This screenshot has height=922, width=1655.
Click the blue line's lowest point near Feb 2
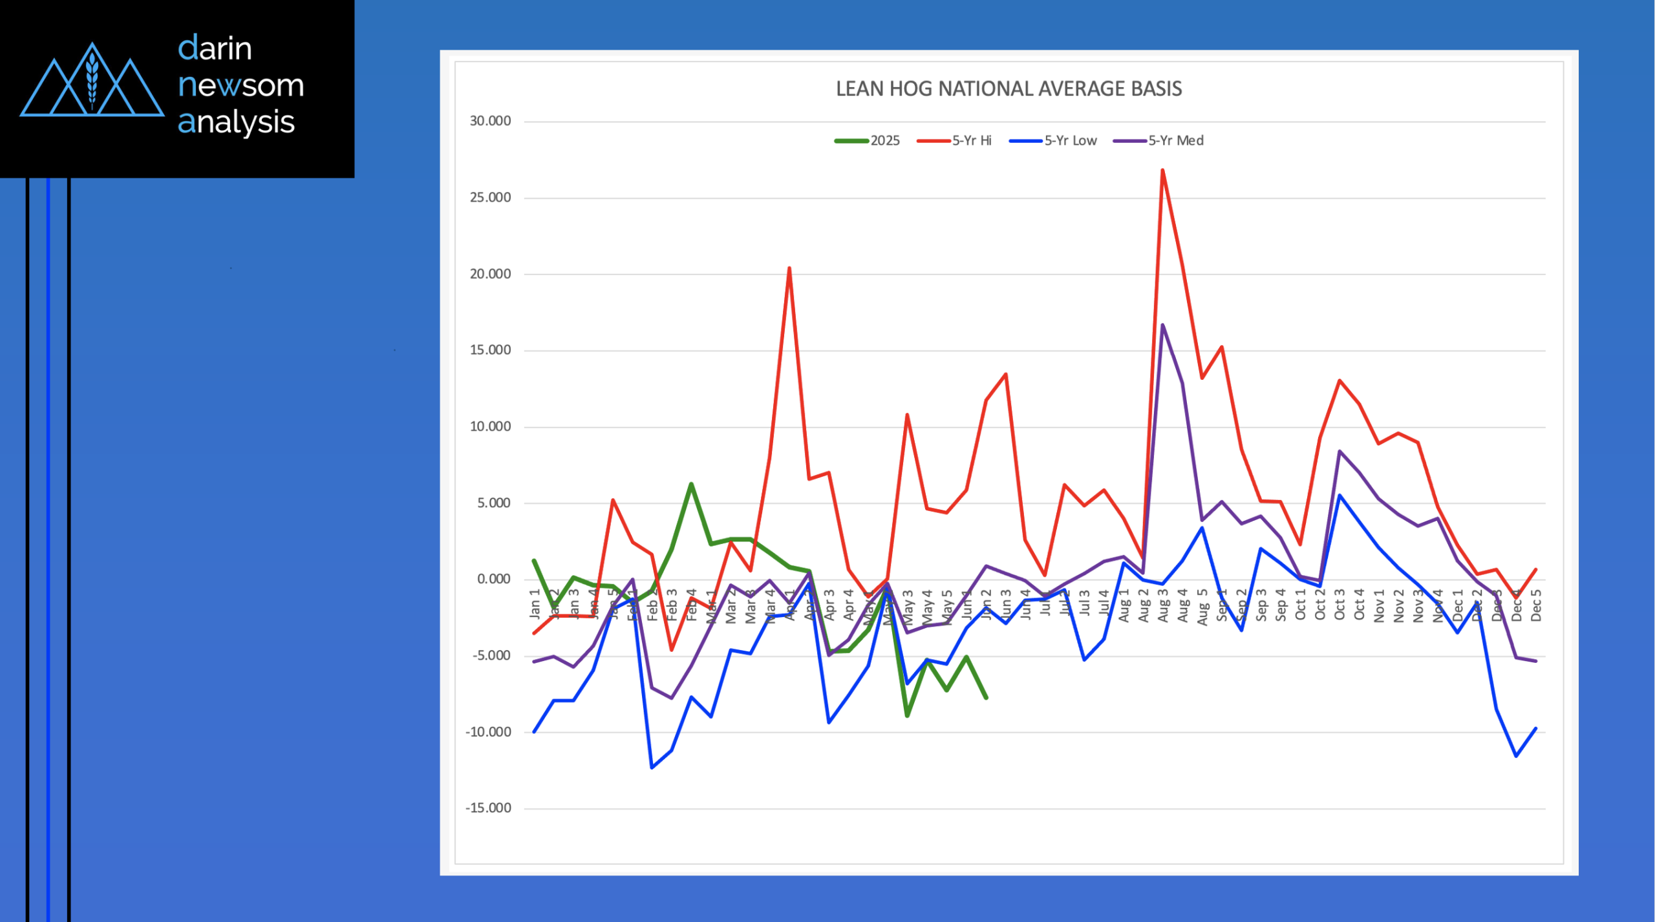(652, 768)
